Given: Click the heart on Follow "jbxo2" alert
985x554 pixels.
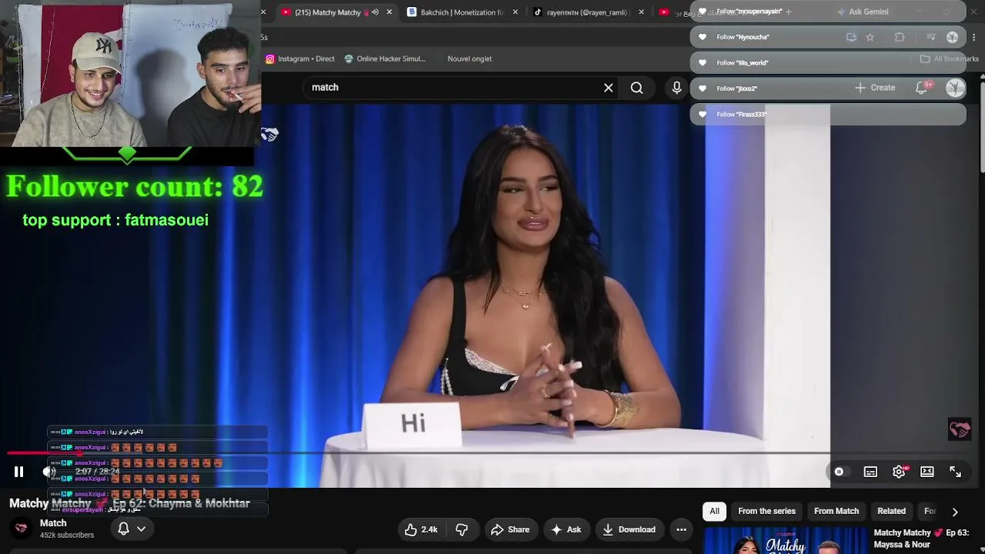Looking at the screenshot, I should (702, 88).
